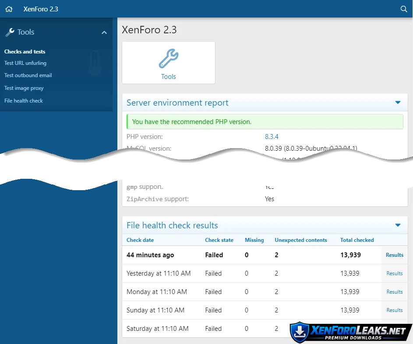
Task: Click the large Tools wrench tile
Action: click(168, 59)
